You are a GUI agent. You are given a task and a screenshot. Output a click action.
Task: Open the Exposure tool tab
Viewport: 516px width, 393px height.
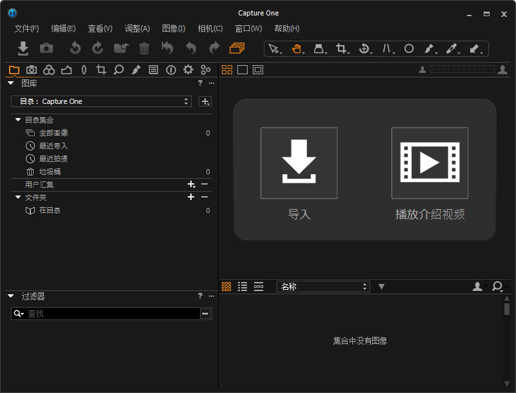tap(66, 70)
